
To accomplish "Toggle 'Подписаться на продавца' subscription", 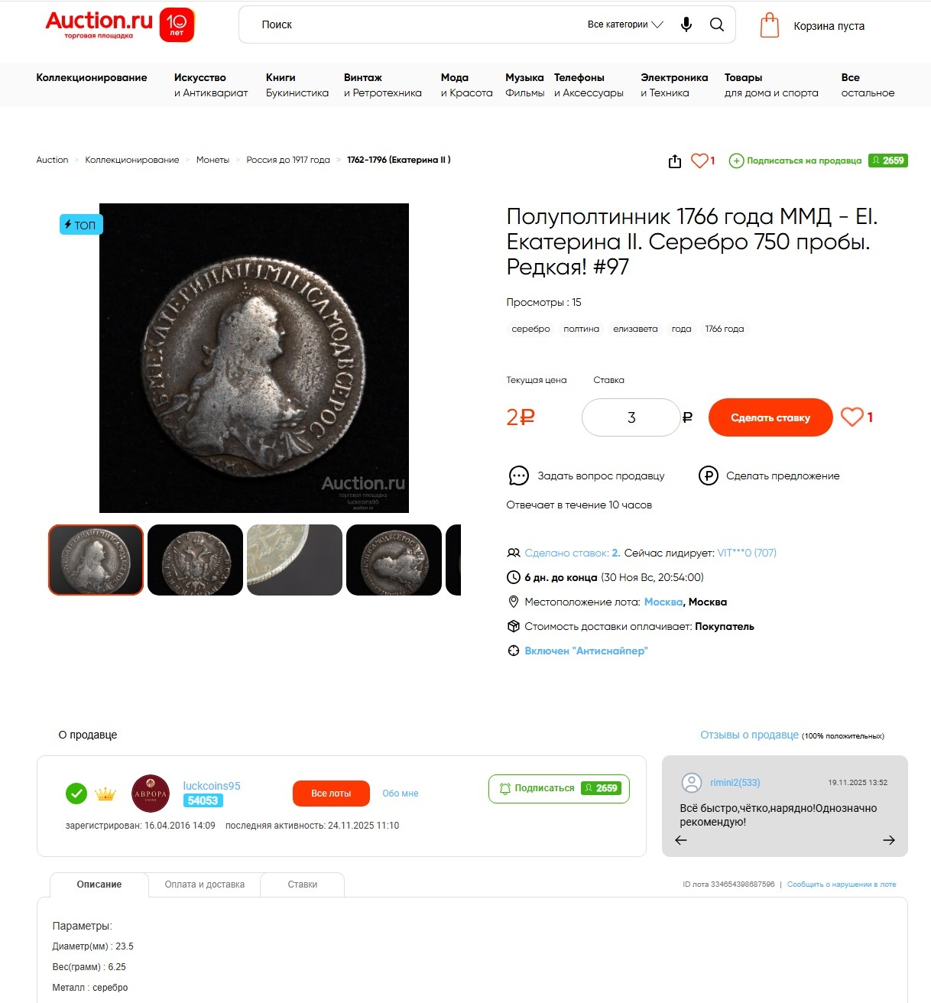I will [796, 161].
